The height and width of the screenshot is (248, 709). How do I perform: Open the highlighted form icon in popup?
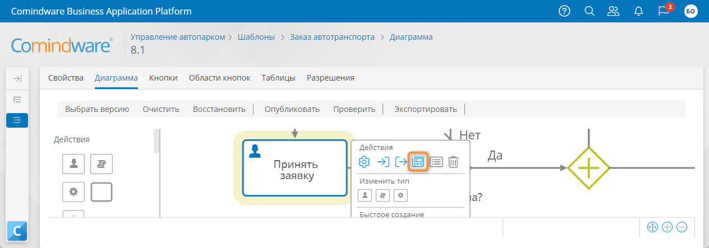pos(418,162)
